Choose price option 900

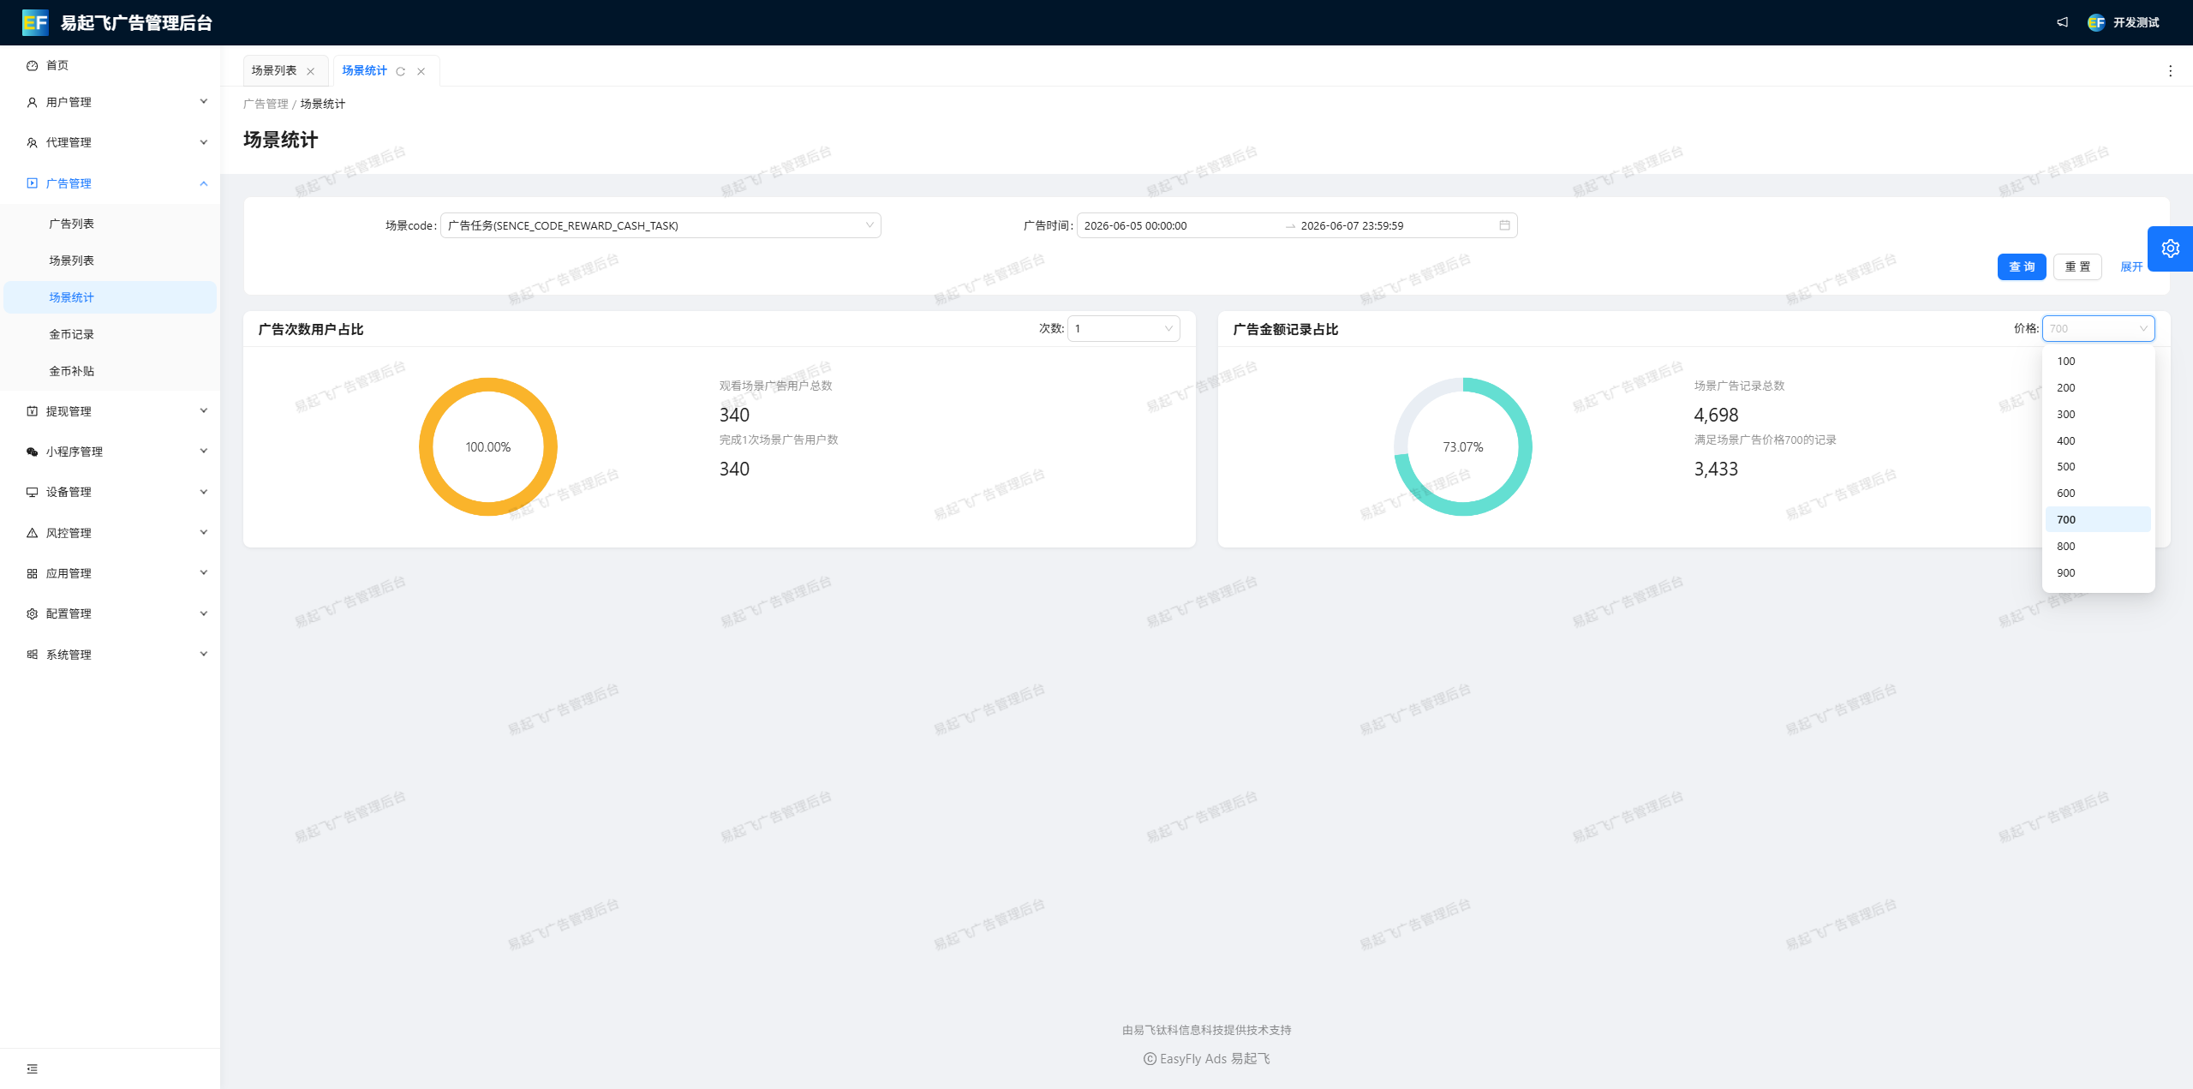click(2098, 572)
